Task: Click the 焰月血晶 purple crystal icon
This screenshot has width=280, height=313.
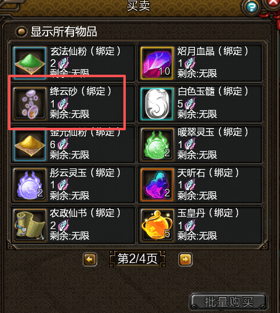Action: coord(157,63)
